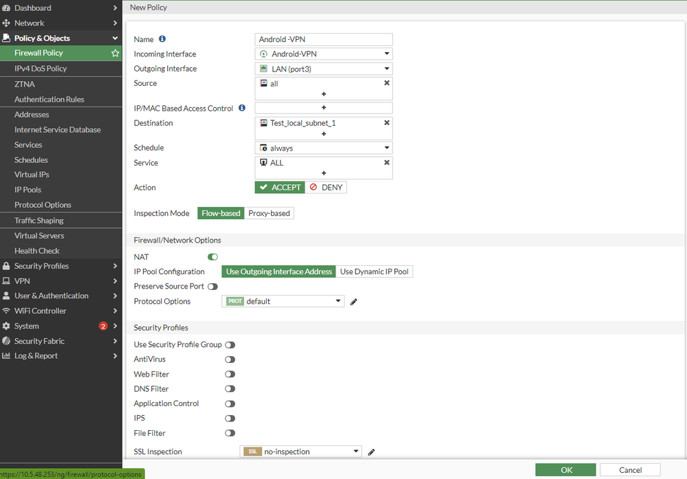This screenshot has height=479, width=687.
Task: Click the Network cross-arrows icon
Action: [6, 23]
